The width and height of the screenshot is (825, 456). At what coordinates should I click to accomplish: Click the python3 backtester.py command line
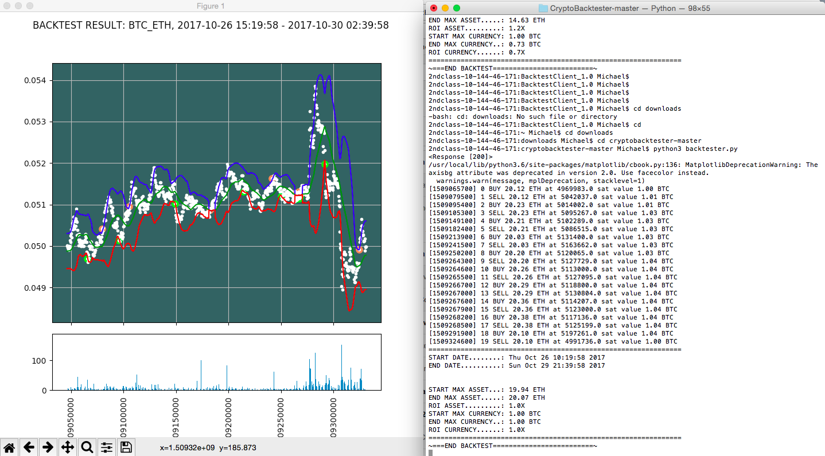point(583,149)
